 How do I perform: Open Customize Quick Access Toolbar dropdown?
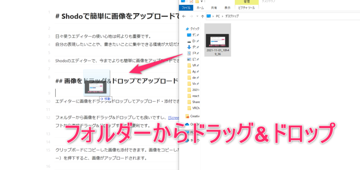[202, 1]
